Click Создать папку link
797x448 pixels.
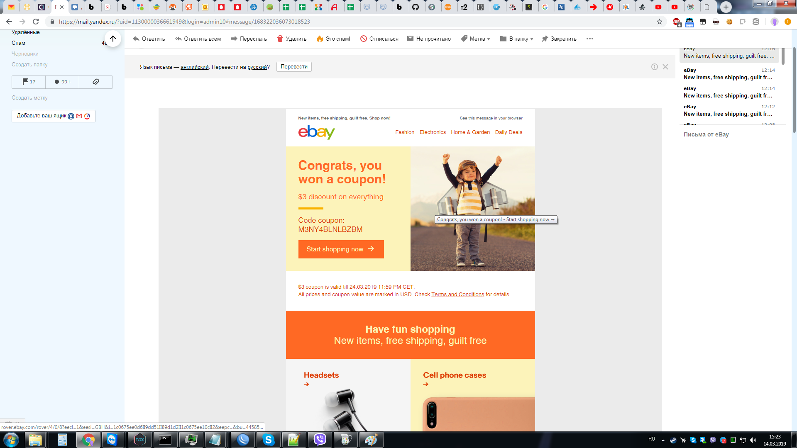(x=29, y=64)
